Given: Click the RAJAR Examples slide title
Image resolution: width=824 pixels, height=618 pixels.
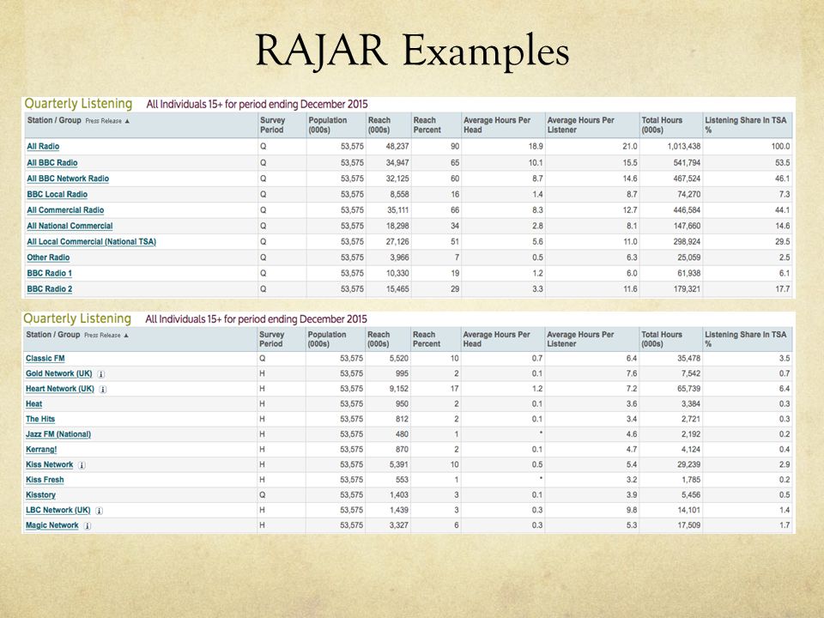Looking at the screenshot, I should [x=413, y=51].
